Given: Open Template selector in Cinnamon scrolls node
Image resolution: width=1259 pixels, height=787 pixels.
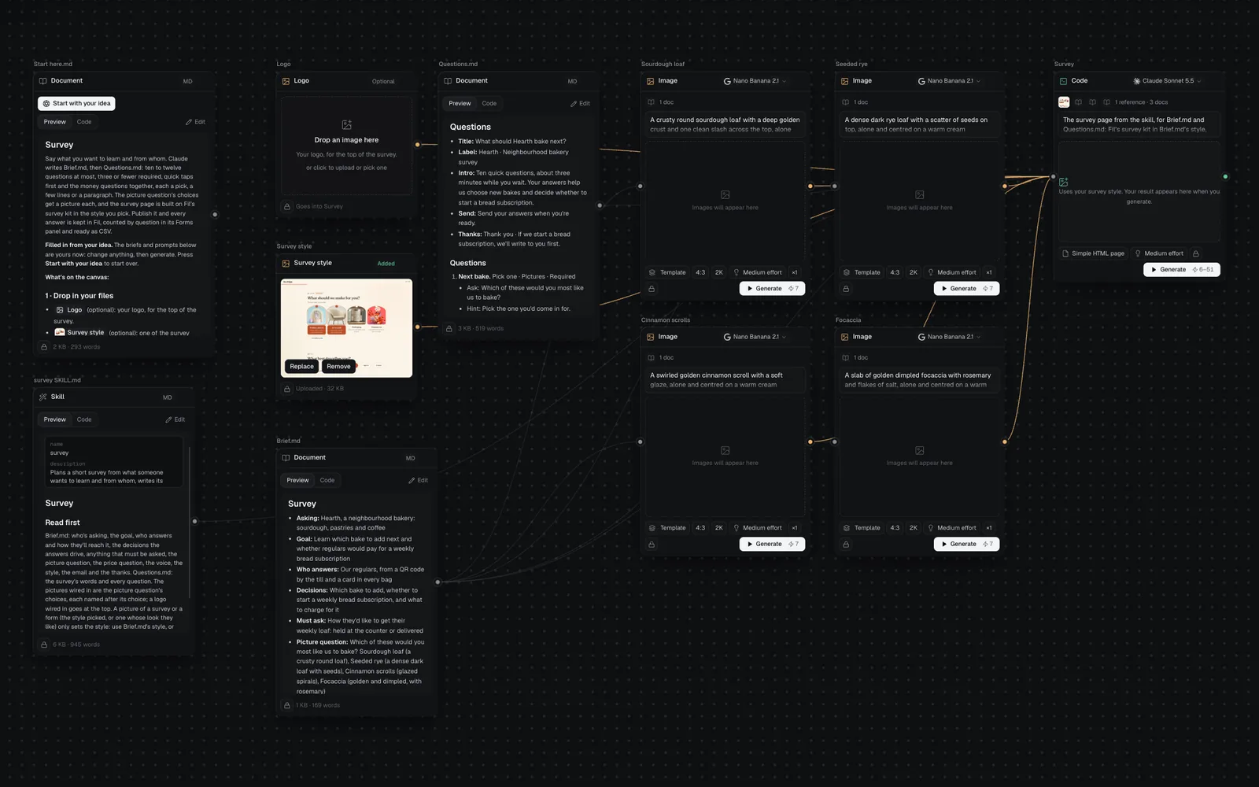Looking at the screenshot, I should point(667,528).
